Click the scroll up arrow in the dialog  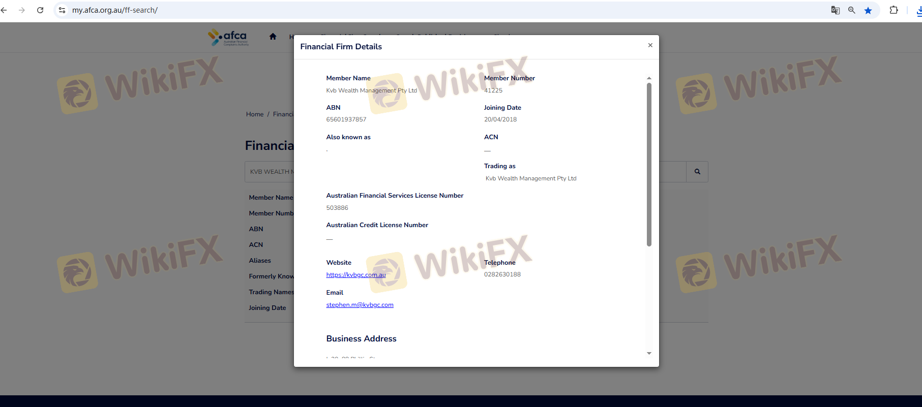pos(649,78)
